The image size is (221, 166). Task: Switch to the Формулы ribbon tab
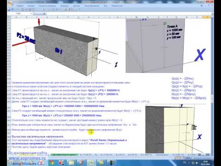pyautogui.click(x=64, y=6)
